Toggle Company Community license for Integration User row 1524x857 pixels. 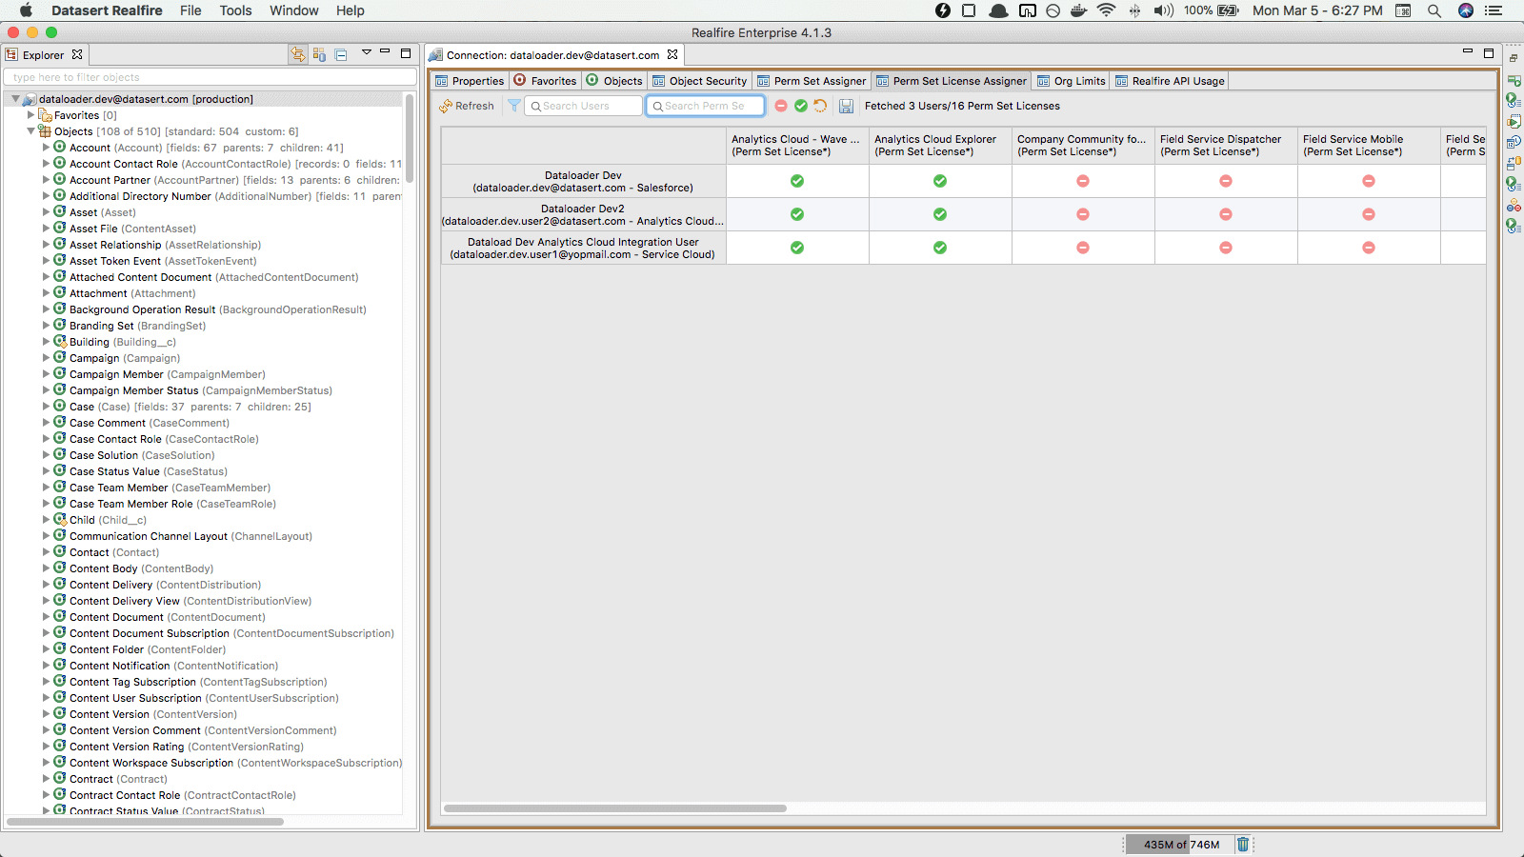(x=1083, y=248)
